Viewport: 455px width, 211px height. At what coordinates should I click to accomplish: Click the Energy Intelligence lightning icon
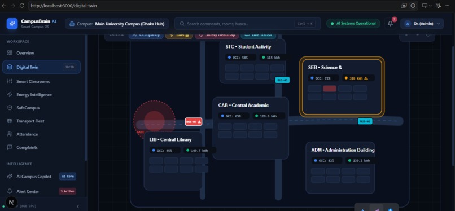coord(10,95)
